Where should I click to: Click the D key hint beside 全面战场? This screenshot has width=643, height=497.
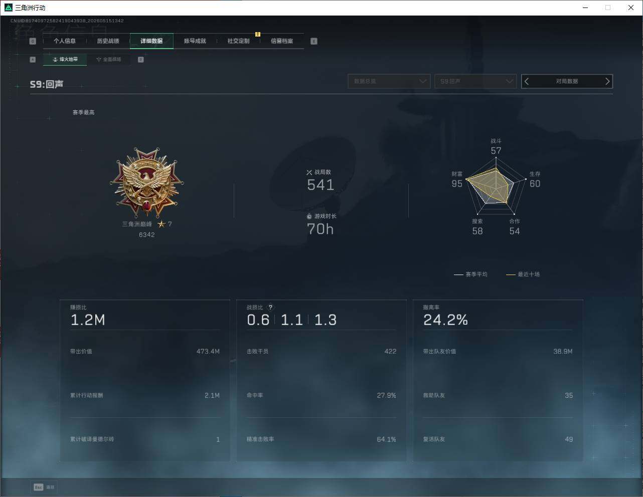(x=141, y=60)
